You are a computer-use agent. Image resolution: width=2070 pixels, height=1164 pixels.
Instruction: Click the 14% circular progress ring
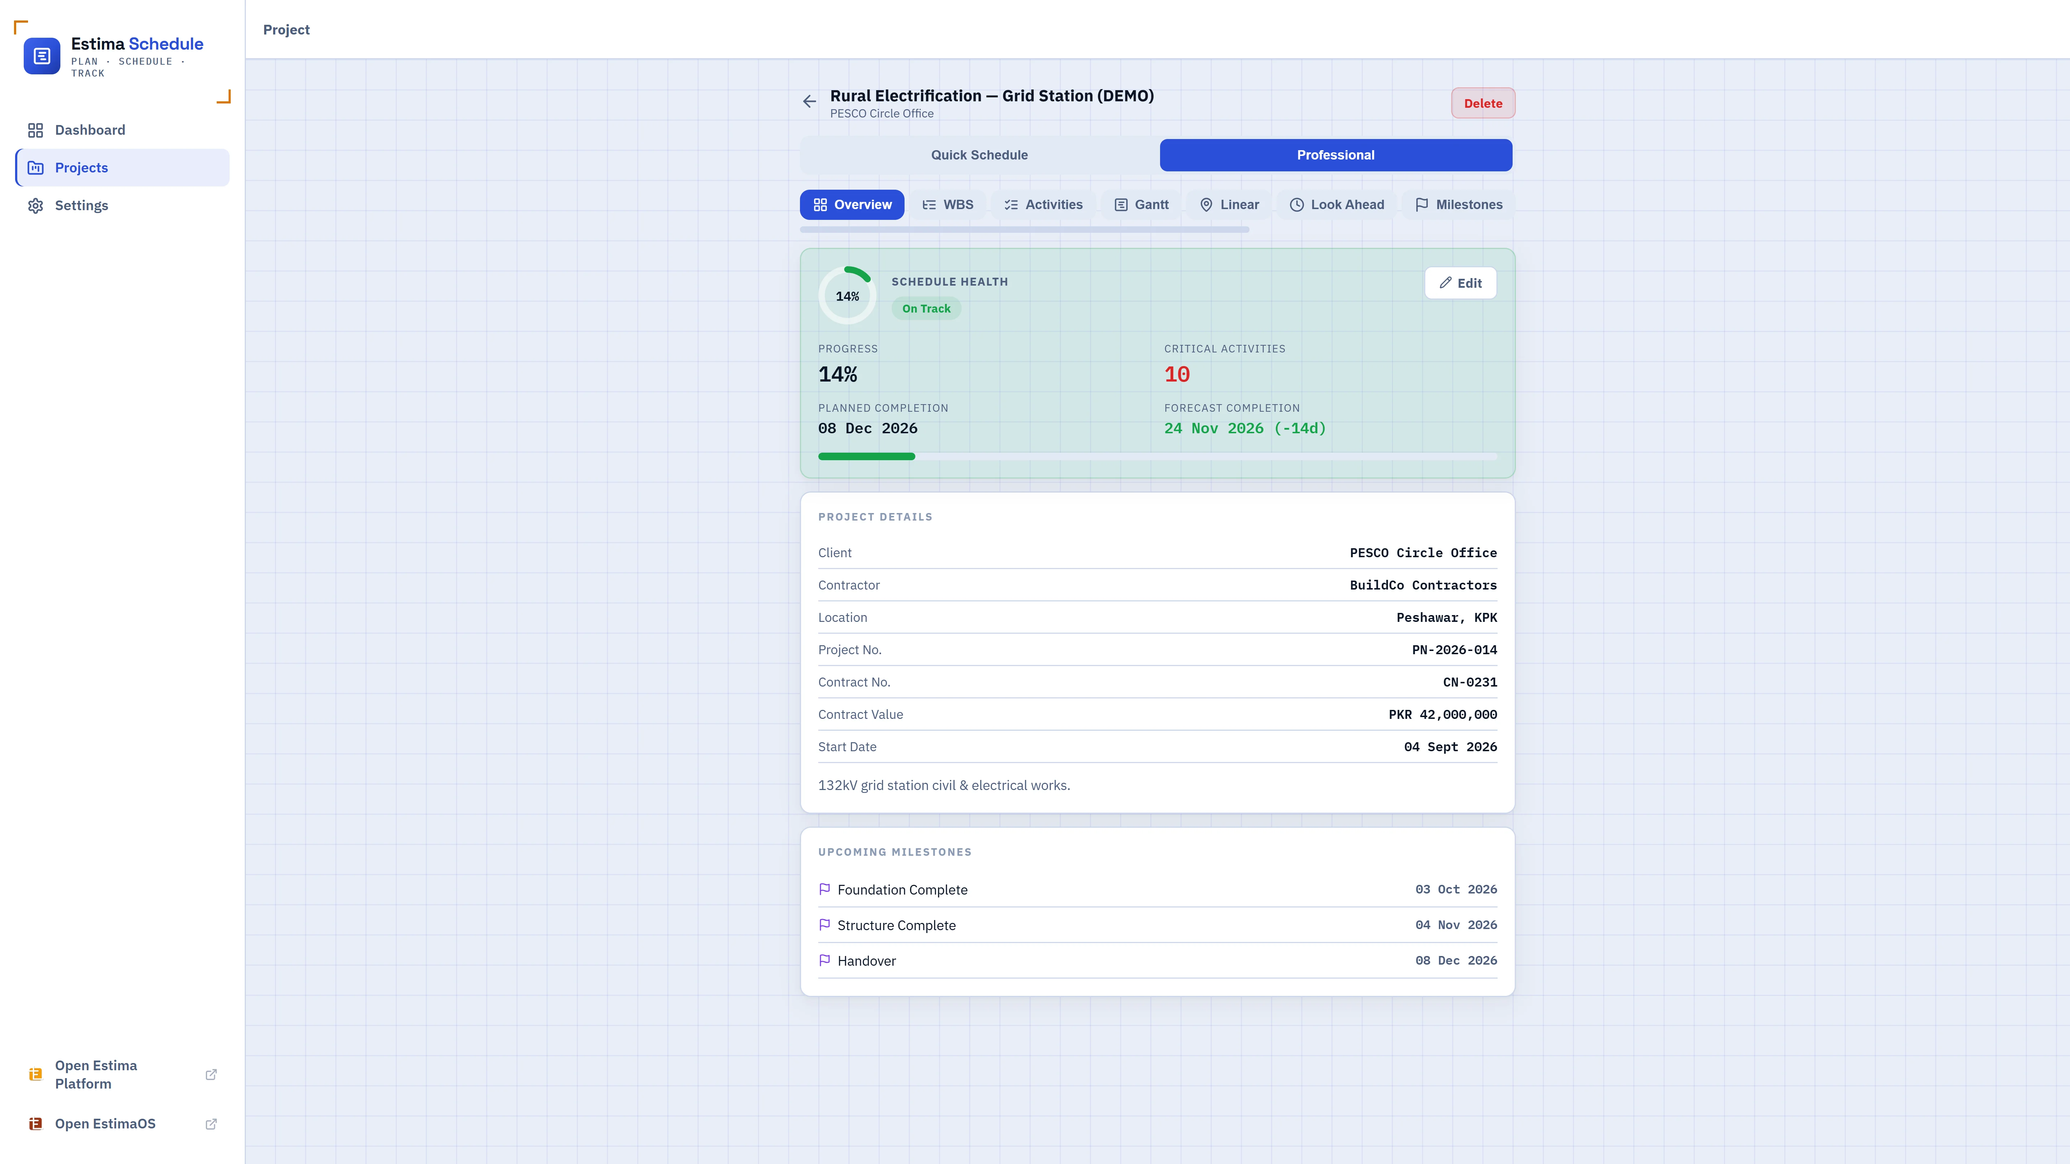(847, 296)
